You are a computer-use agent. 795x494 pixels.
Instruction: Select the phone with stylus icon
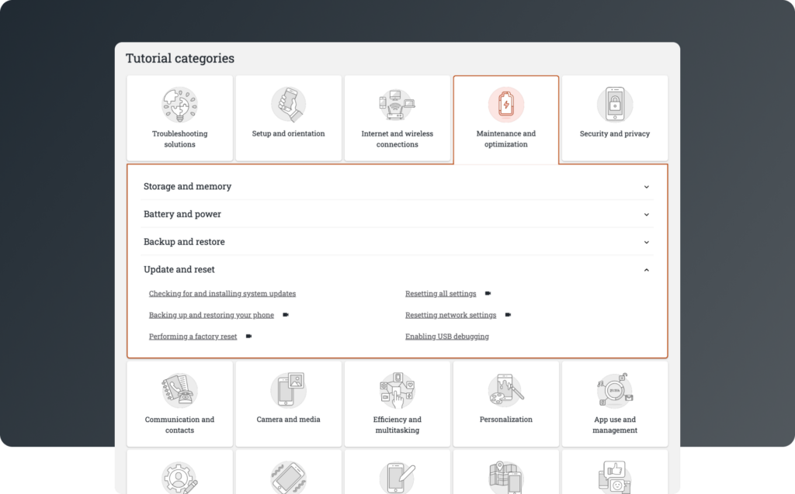coord(397,477)
